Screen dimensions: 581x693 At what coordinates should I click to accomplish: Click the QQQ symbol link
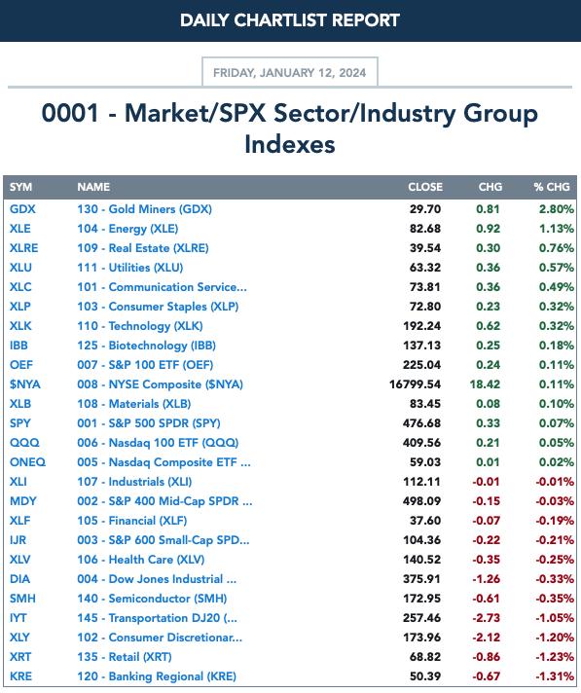[24, 443]
